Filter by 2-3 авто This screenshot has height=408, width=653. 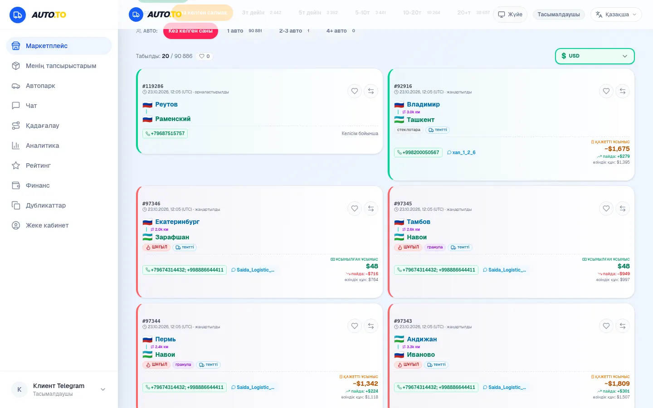pos(294,31)
